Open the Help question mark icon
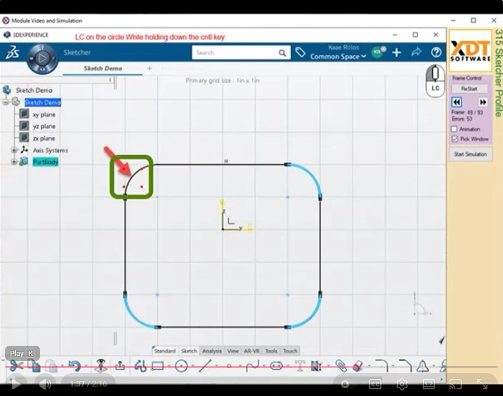Viewport: 503px width, 396px height. click(436, 52)
